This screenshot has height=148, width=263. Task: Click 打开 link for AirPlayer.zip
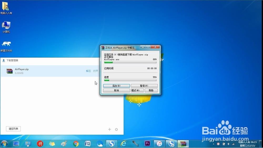(x=96, y=71)
